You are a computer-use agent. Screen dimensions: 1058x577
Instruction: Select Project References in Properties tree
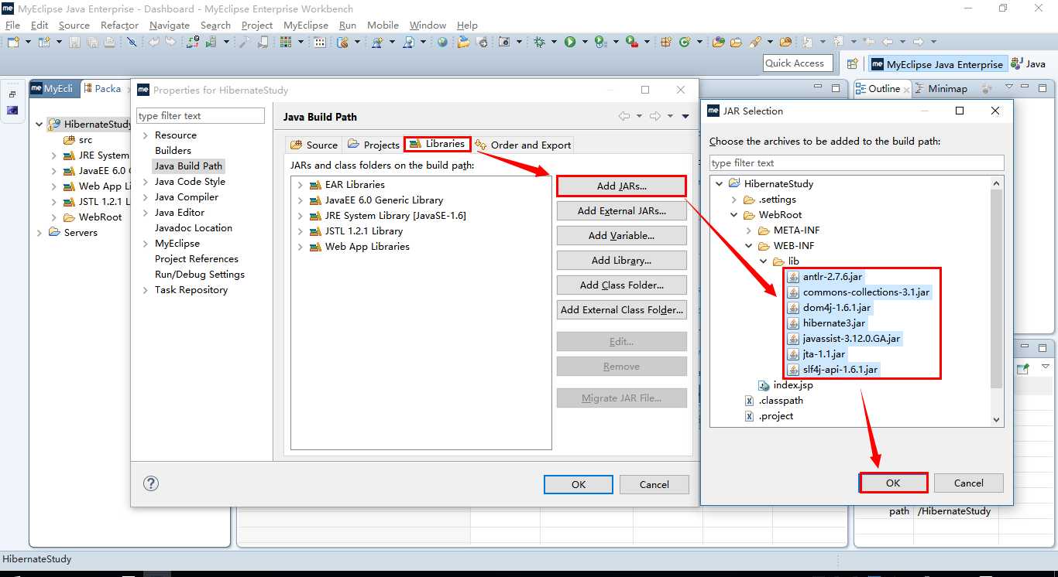(x=197, y=259)
